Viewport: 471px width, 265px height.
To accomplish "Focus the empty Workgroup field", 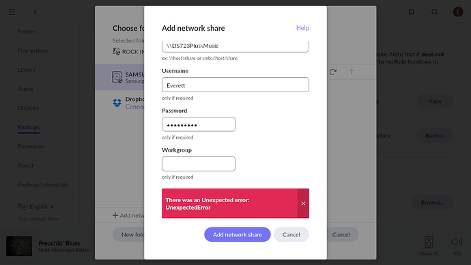I will point(199,164).
